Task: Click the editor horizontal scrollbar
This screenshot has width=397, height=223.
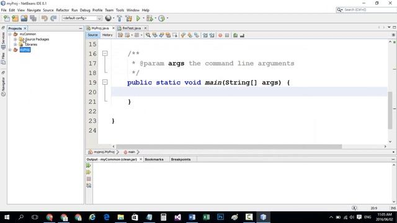Action: pyautogui.click(x=229, y=146)
